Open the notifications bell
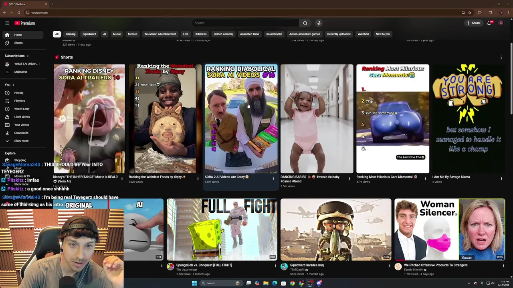Image resolution: width=513 pixels, height=288 pixels. (x=489, y=23)
